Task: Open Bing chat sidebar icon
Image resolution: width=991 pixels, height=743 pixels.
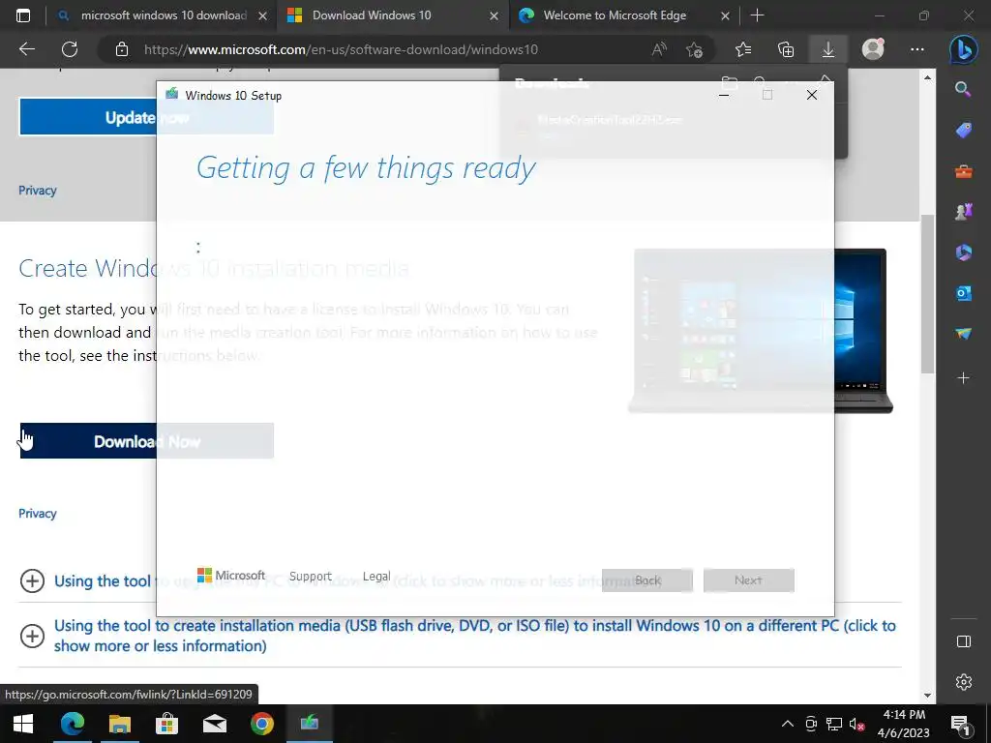Action: click(963, 49)
